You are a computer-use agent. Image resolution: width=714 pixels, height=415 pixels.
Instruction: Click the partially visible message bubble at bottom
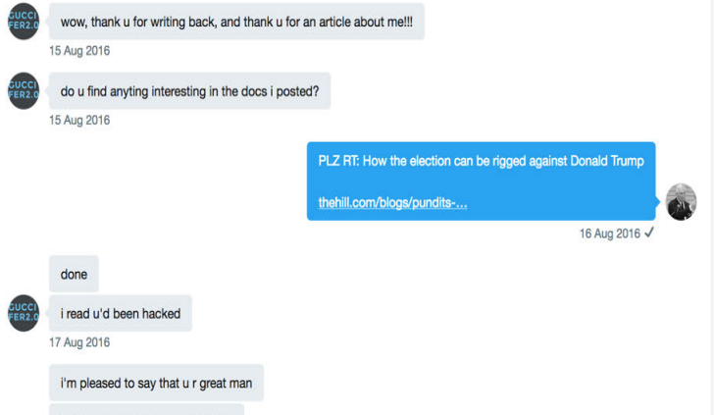pos(147,409)
